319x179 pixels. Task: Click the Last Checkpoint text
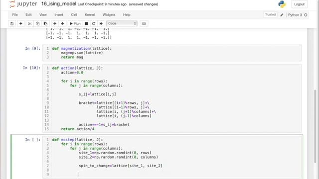[102, 4]
